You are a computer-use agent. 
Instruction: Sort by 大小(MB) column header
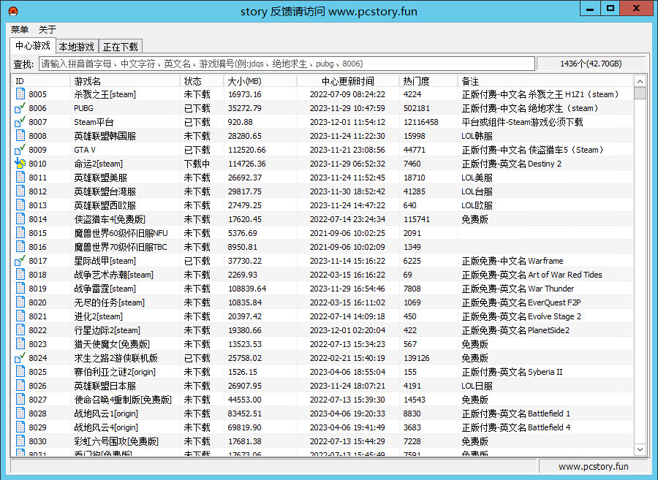coord(260,81)
